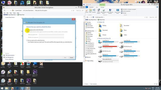
Task: Check 'Use a password to unlock the drive'
Action: click(27, 30)
